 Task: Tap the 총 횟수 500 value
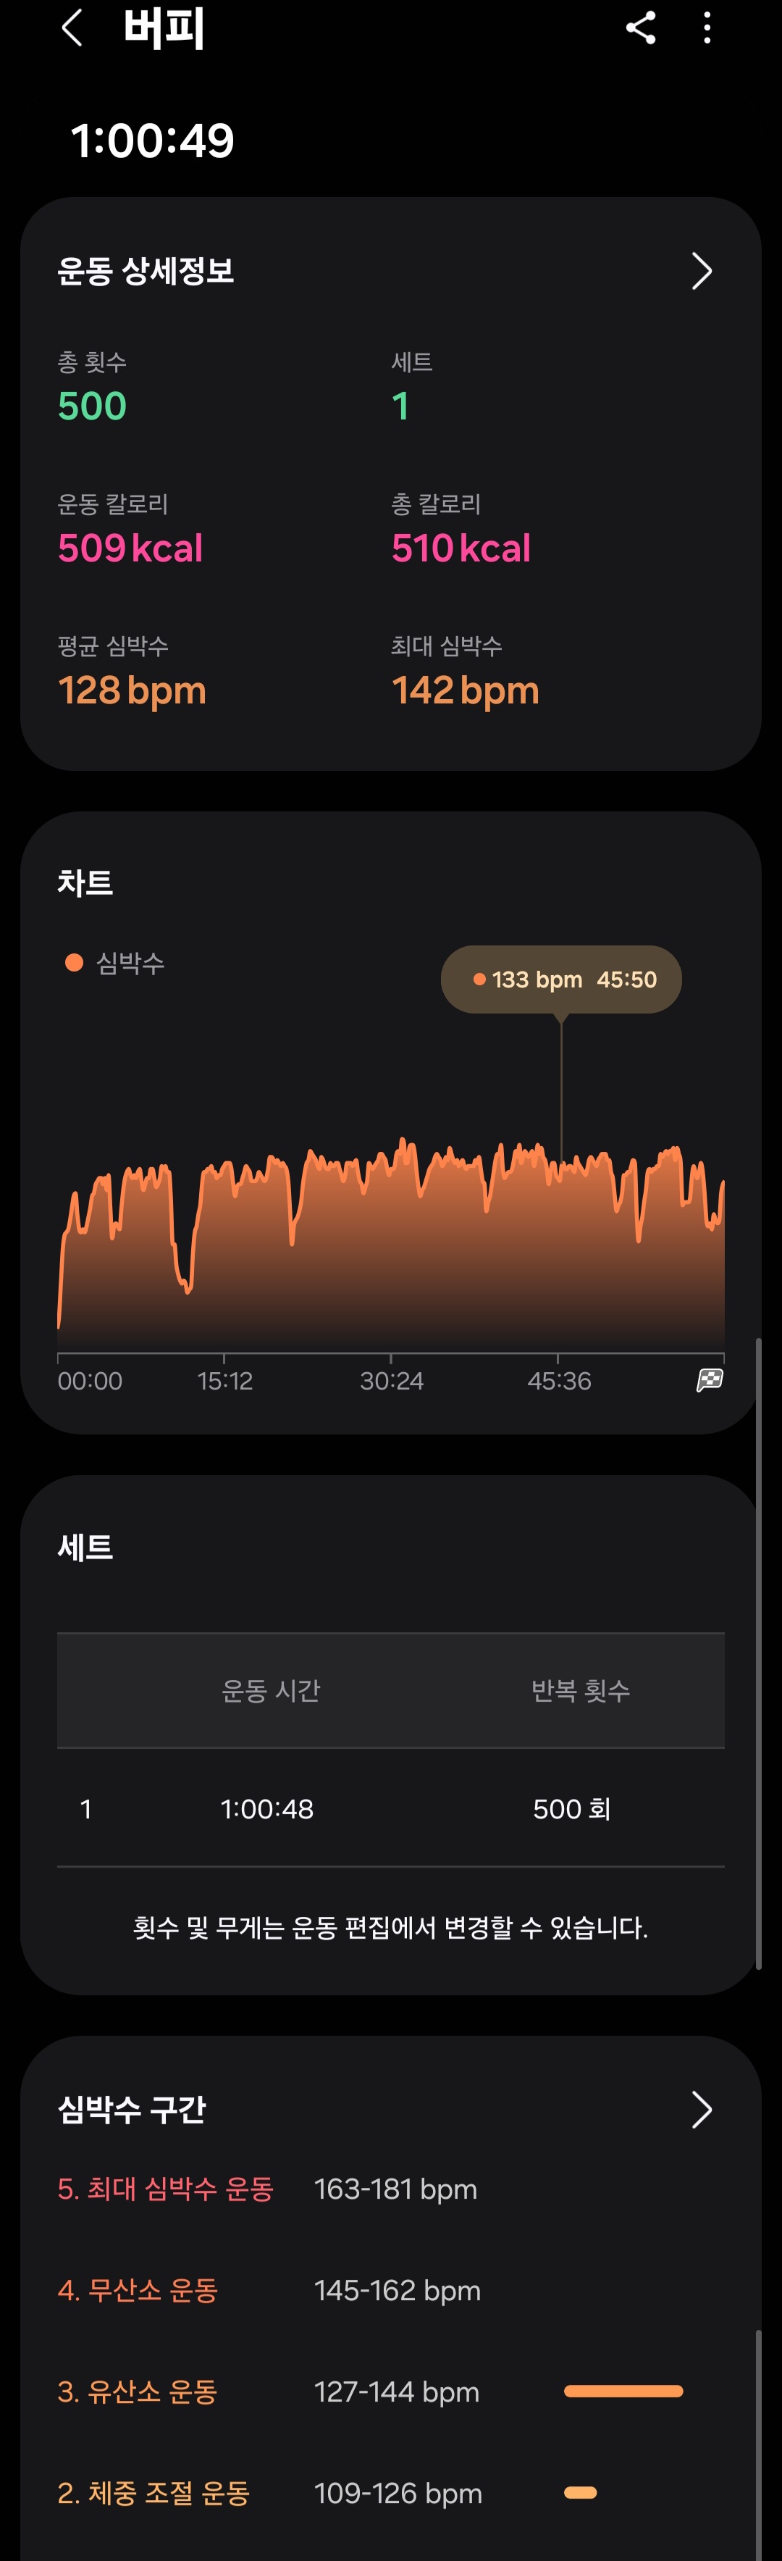click(x=93, y=406)
